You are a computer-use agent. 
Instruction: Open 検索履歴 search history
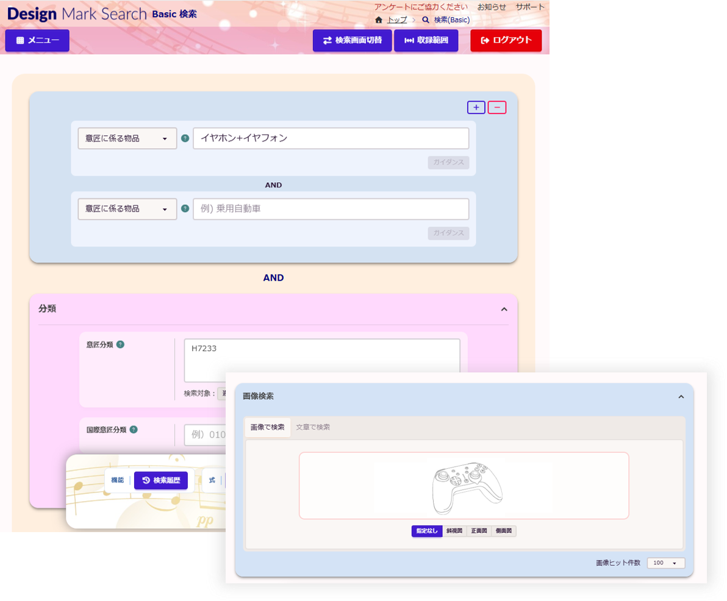161,480
